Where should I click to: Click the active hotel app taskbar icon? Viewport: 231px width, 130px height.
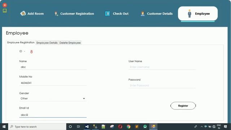[x=153, y=127]
